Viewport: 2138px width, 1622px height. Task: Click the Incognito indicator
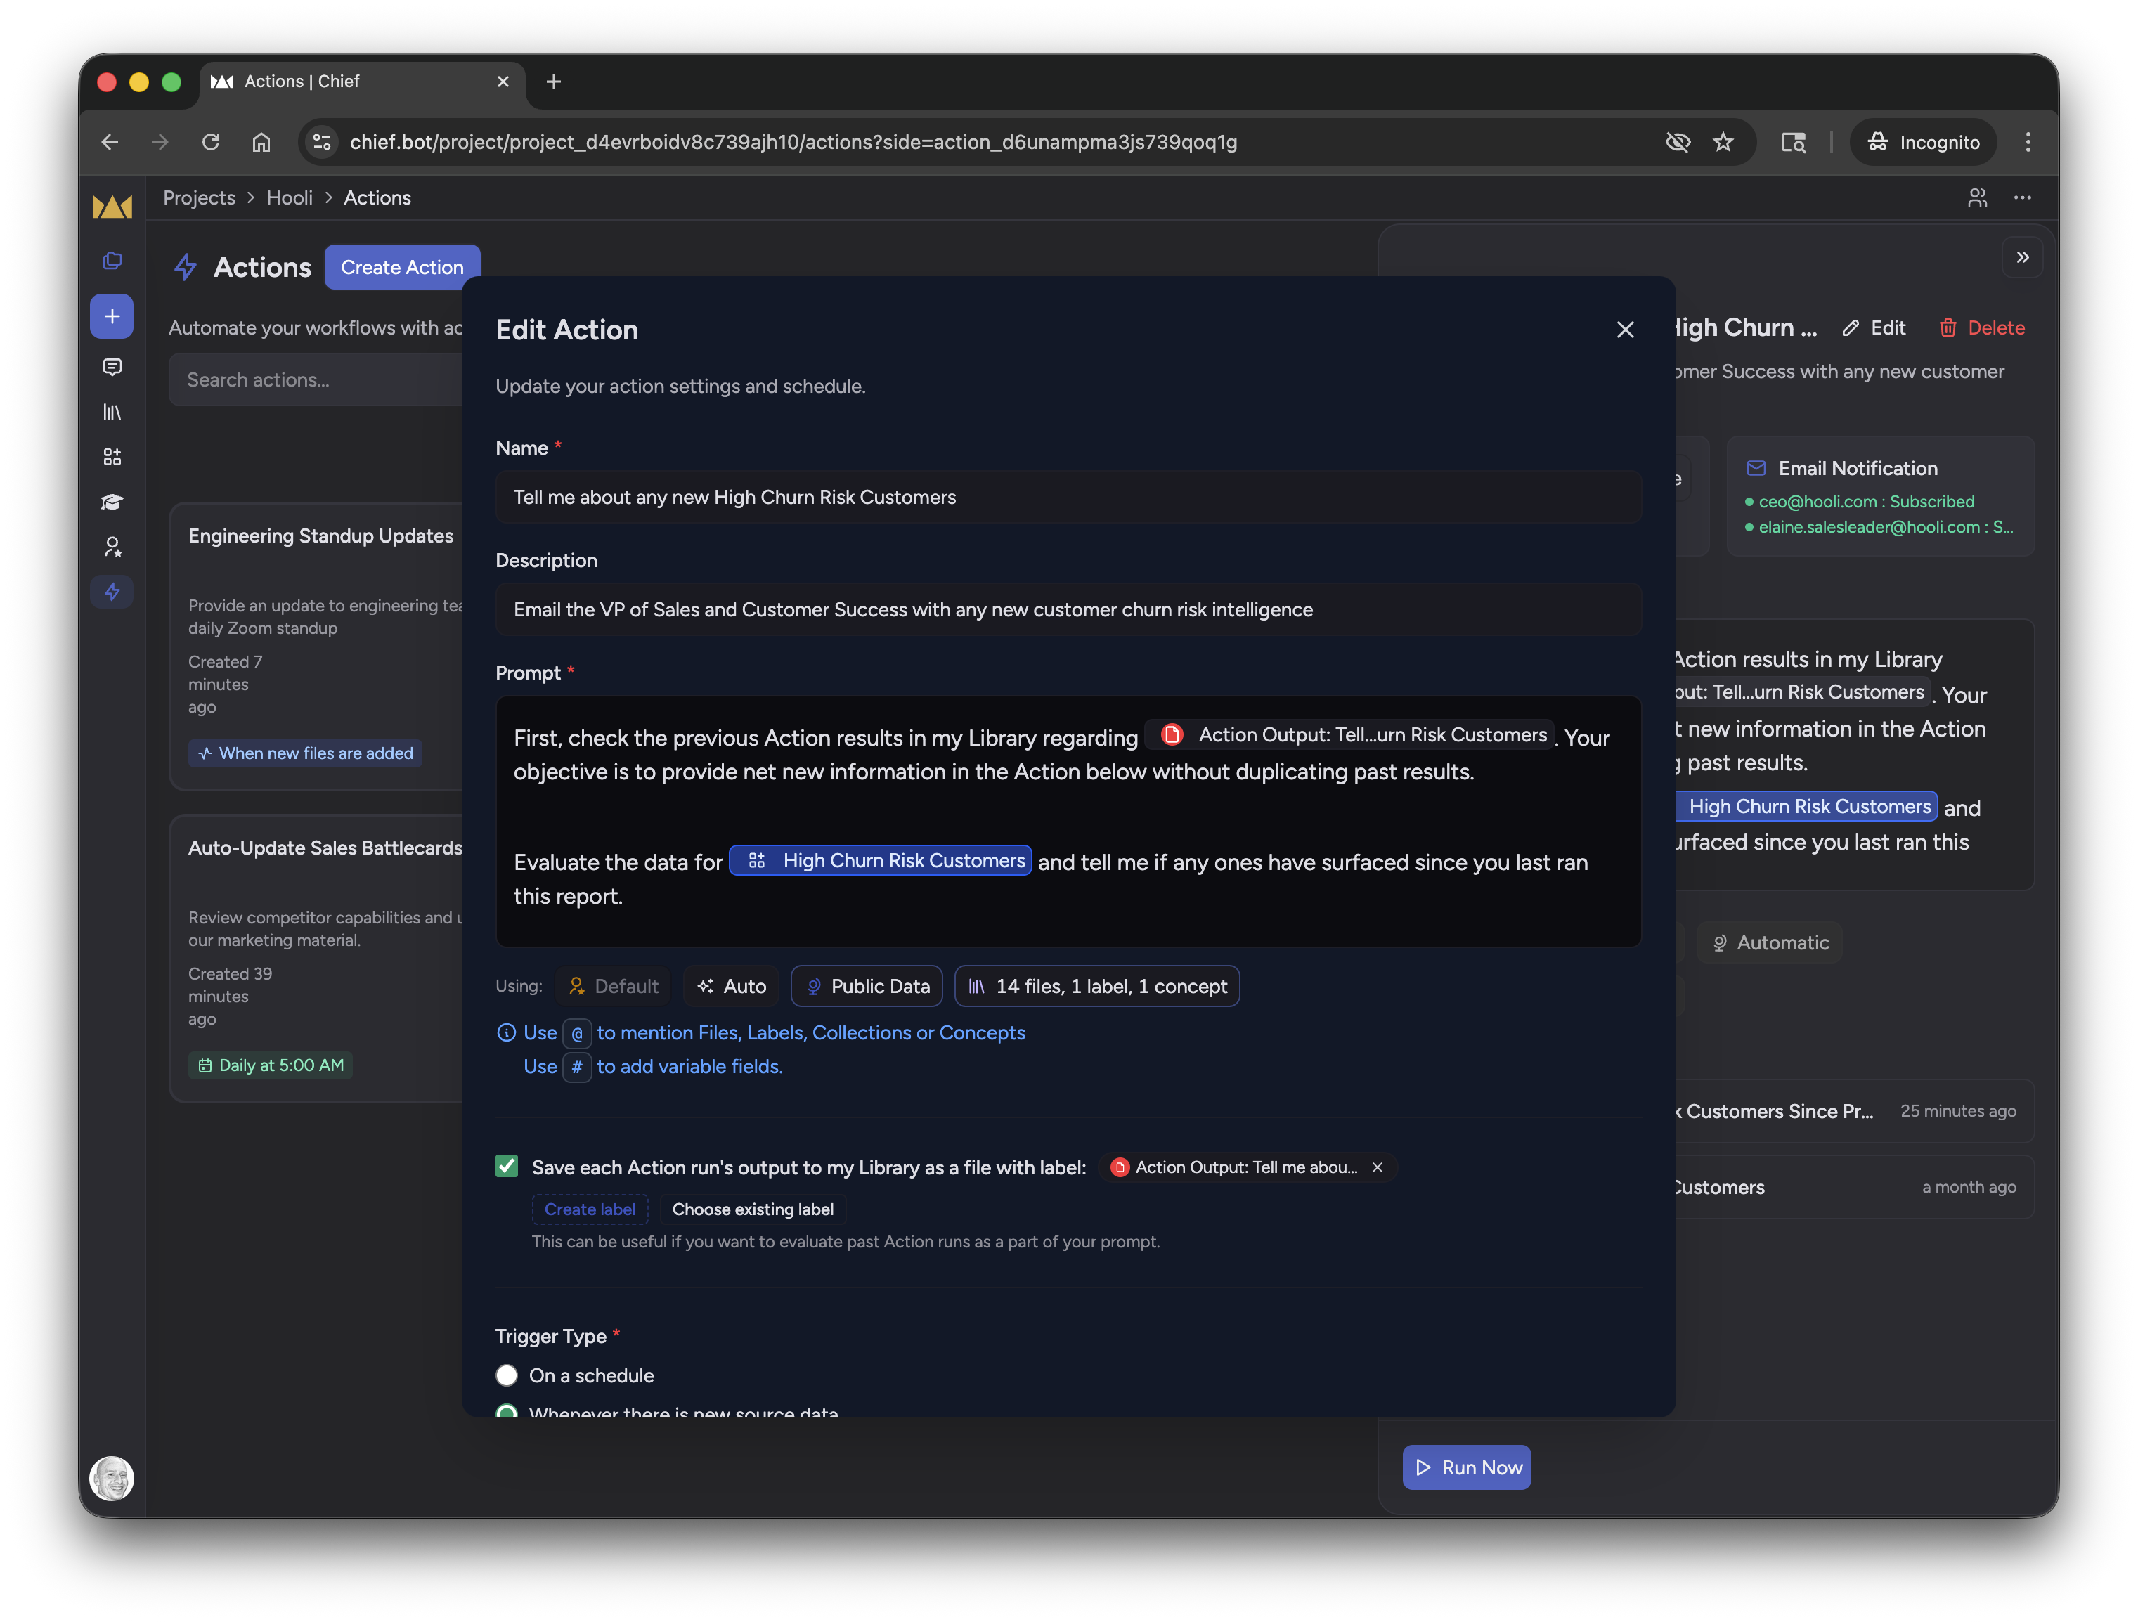(x=1922, y=142)
